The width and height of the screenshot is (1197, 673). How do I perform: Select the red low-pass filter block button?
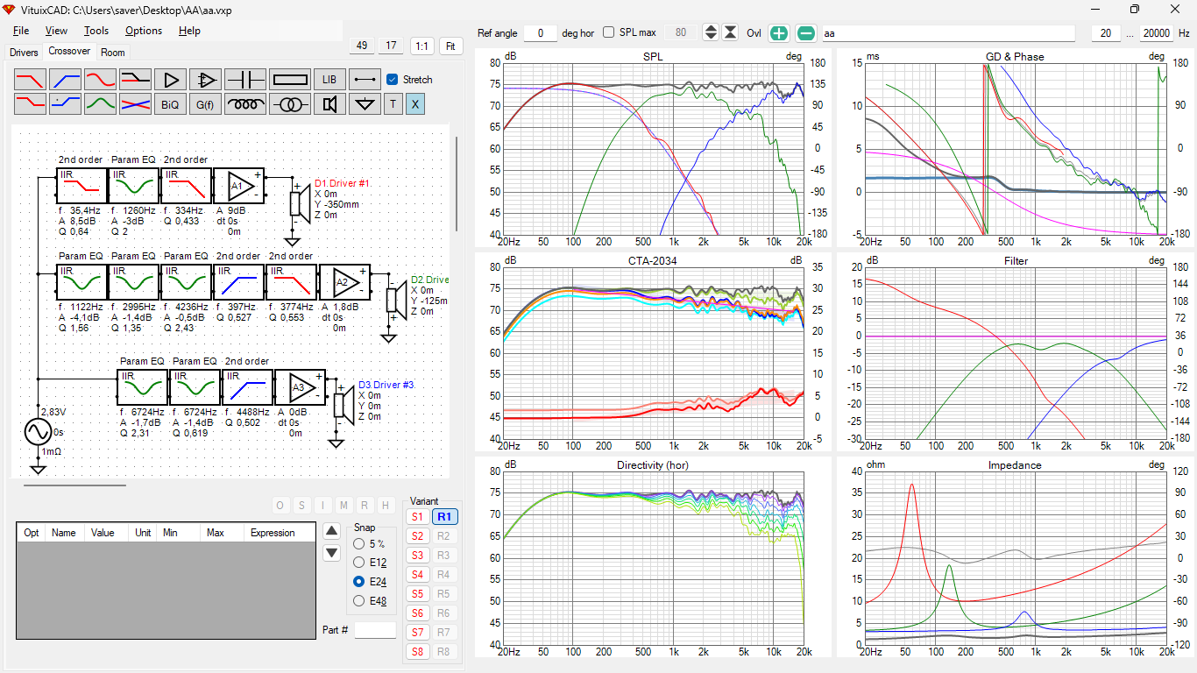pyautogui.click(x=31, y=80)
